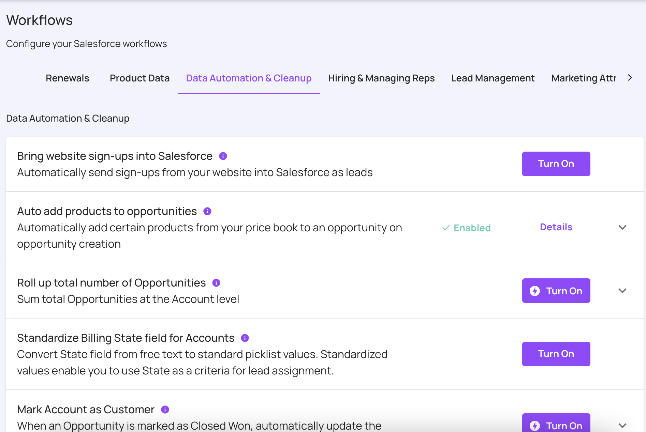Show info for Standardize Billing State field

245,338
